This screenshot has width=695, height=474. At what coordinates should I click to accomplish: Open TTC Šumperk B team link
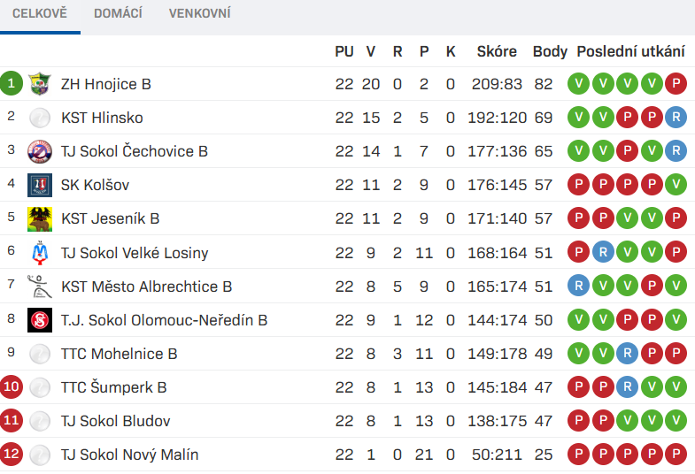pos(114,387)
